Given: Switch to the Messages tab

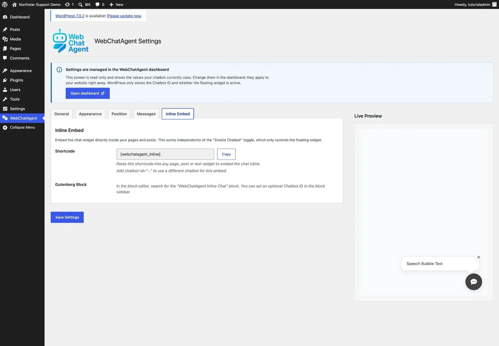Looking at the screenshot, I should click(x=146, y=114).
